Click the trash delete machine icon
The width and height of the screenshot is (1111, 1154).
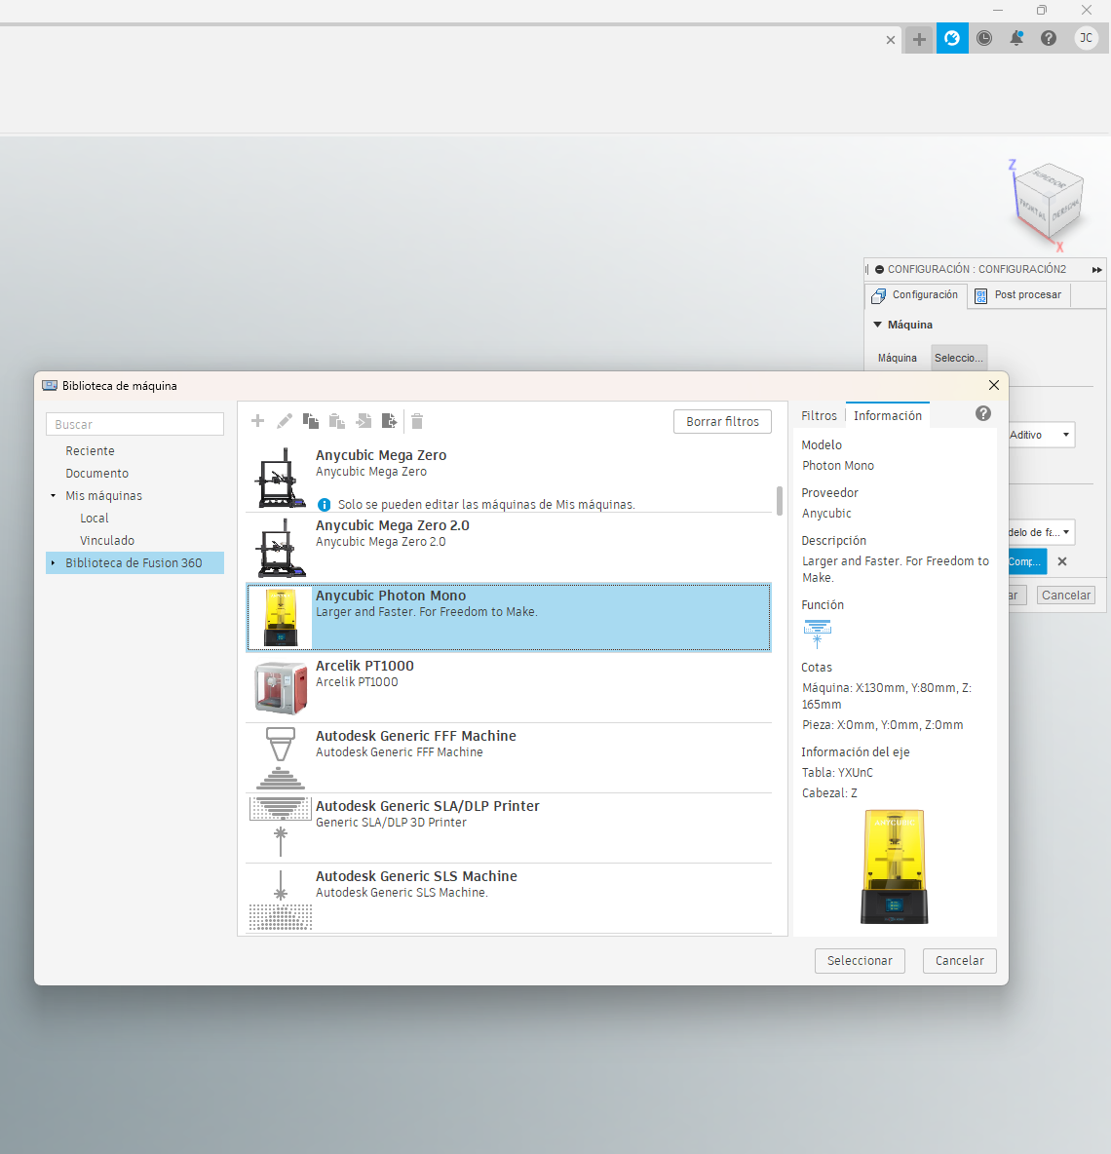tap(417, 421)
